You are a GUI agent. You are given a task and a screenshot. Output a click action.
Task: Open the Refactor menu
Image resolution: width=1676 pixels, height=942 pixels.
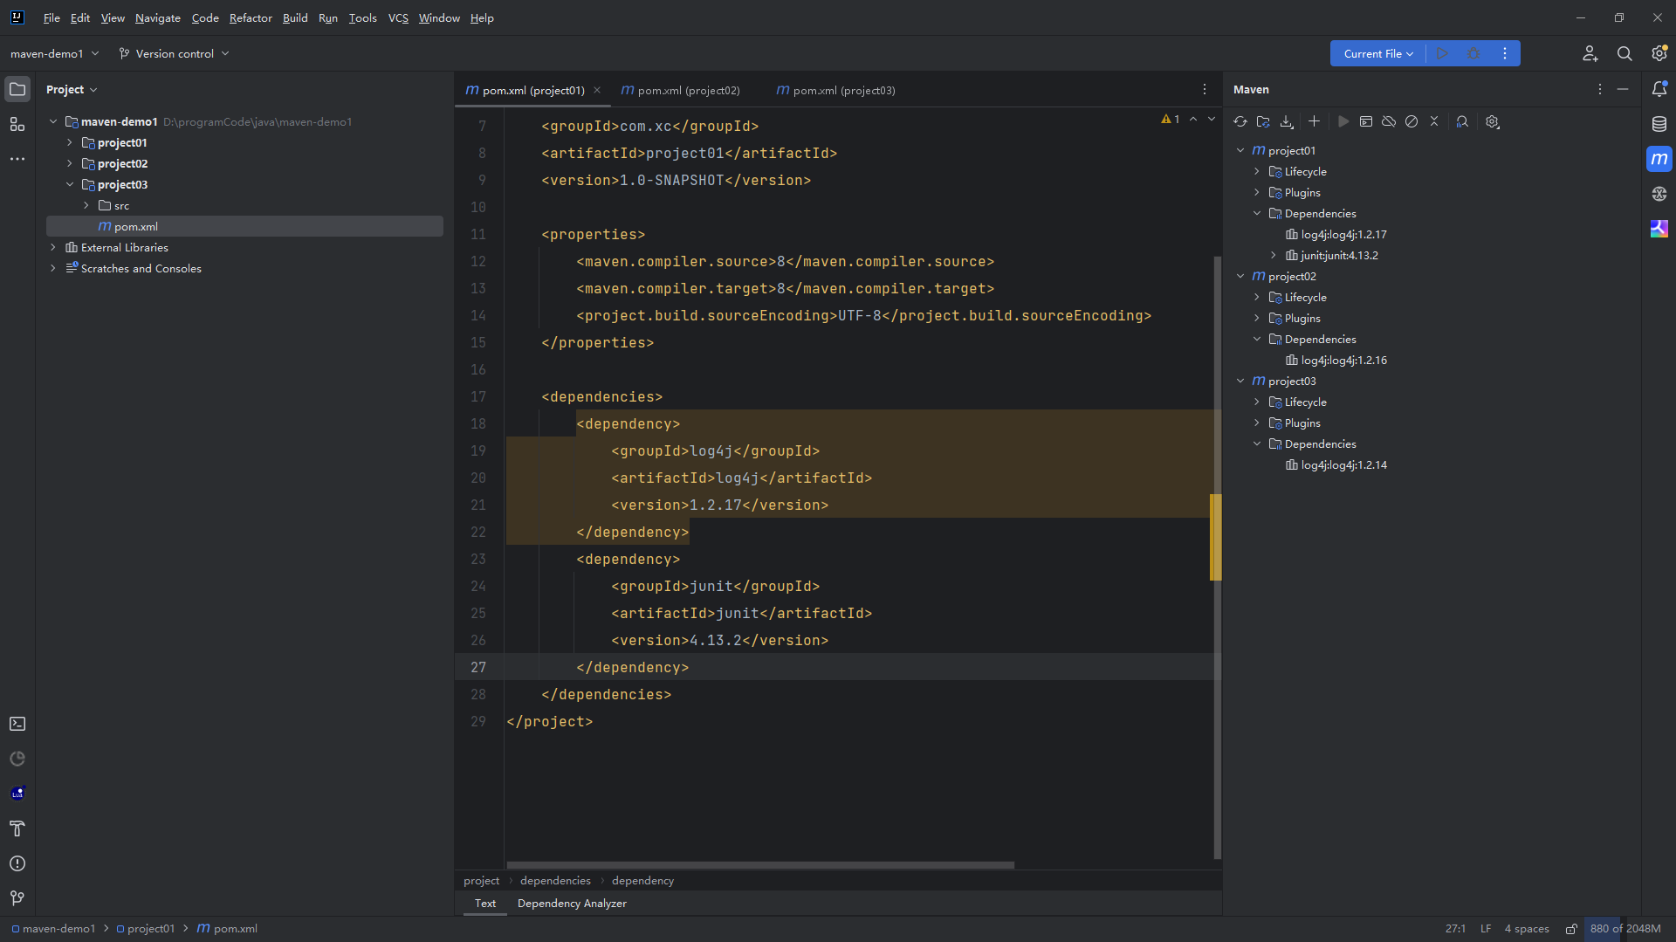point(251,18)
